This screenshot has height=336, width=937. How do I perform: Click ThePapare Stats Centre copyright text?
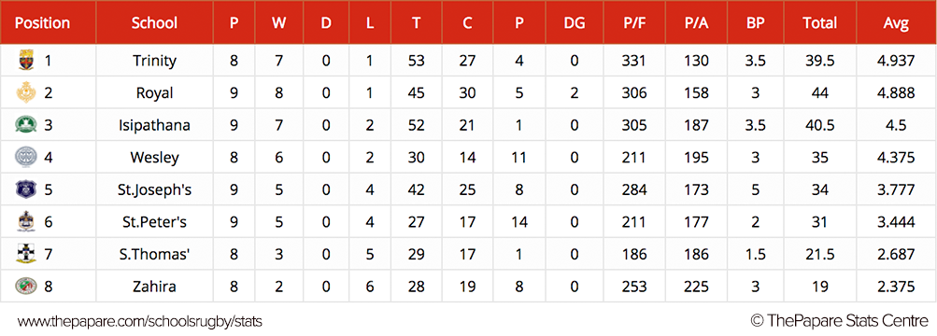pyautogui.click(x=839, y=321)
